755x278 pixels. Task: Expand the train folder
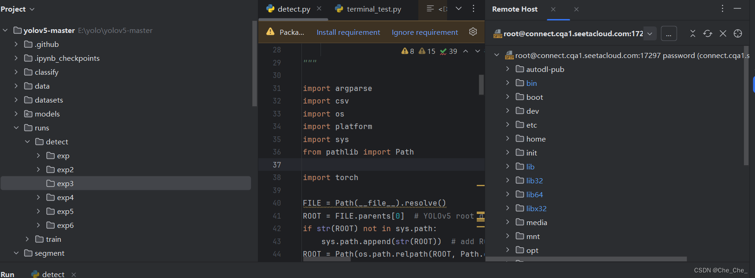coord(27,239)
